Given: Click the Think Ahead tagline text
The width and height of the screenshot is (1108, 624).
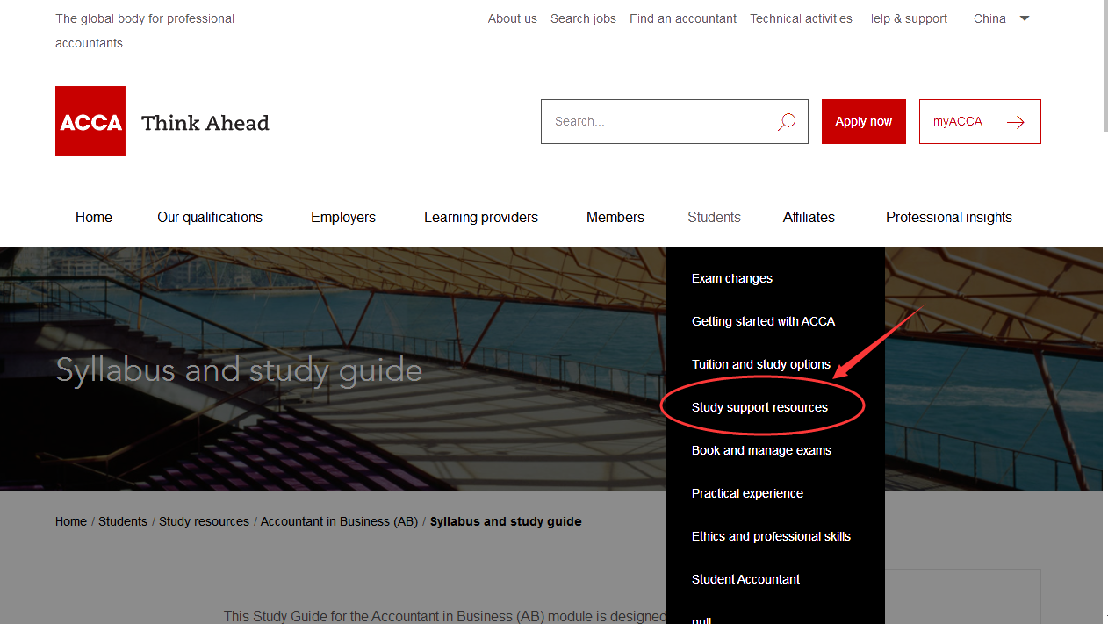Looking at the screenshot, I should tap(205, 123).
